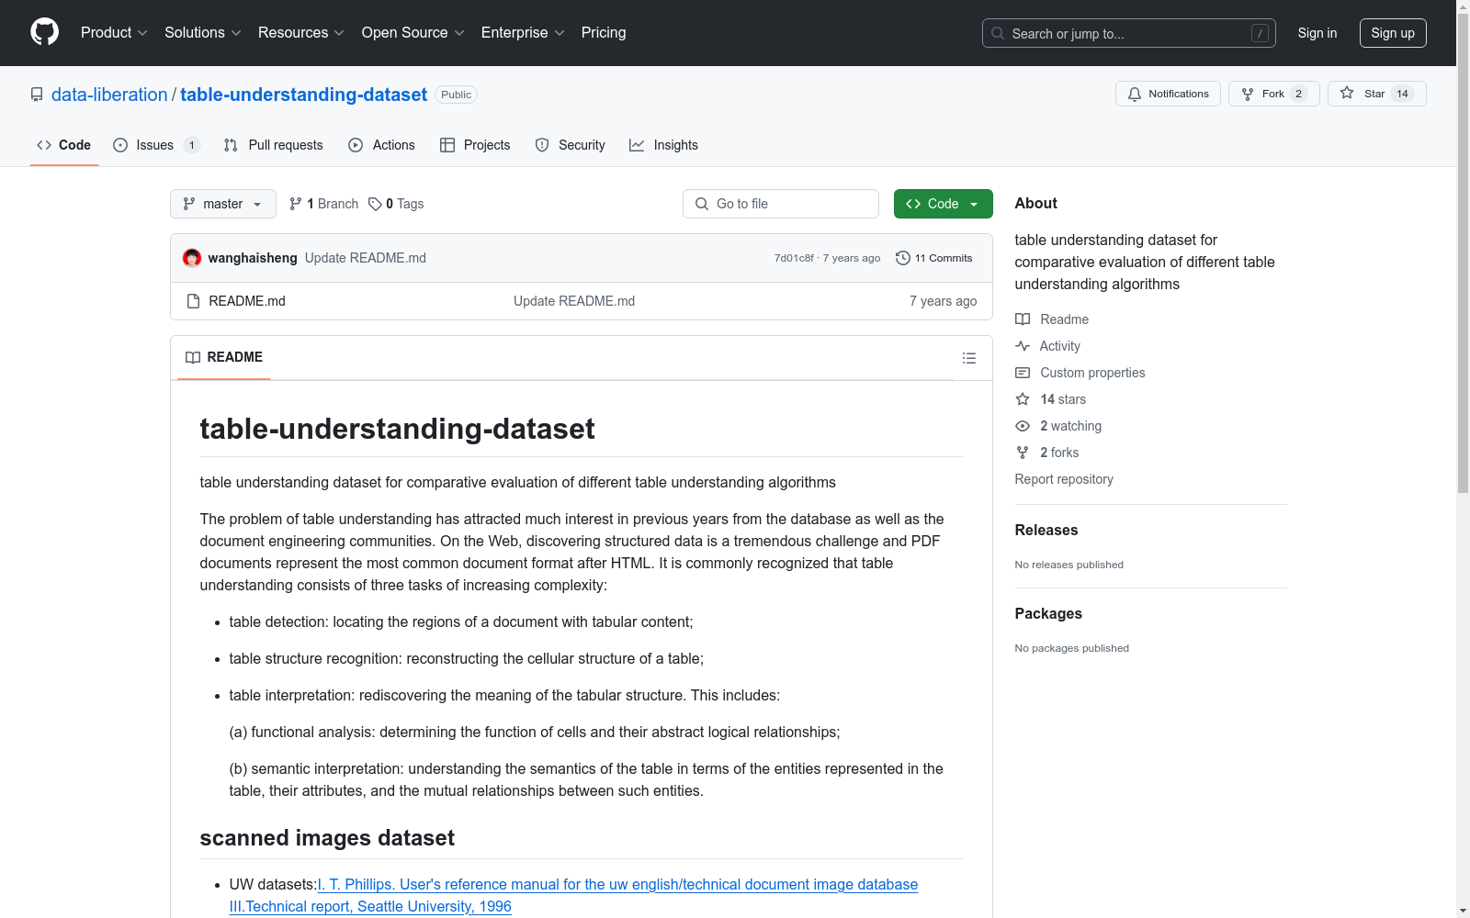The image size is (1470, 918).
Task: Visit the Pricing page
Action: point(604,32)
